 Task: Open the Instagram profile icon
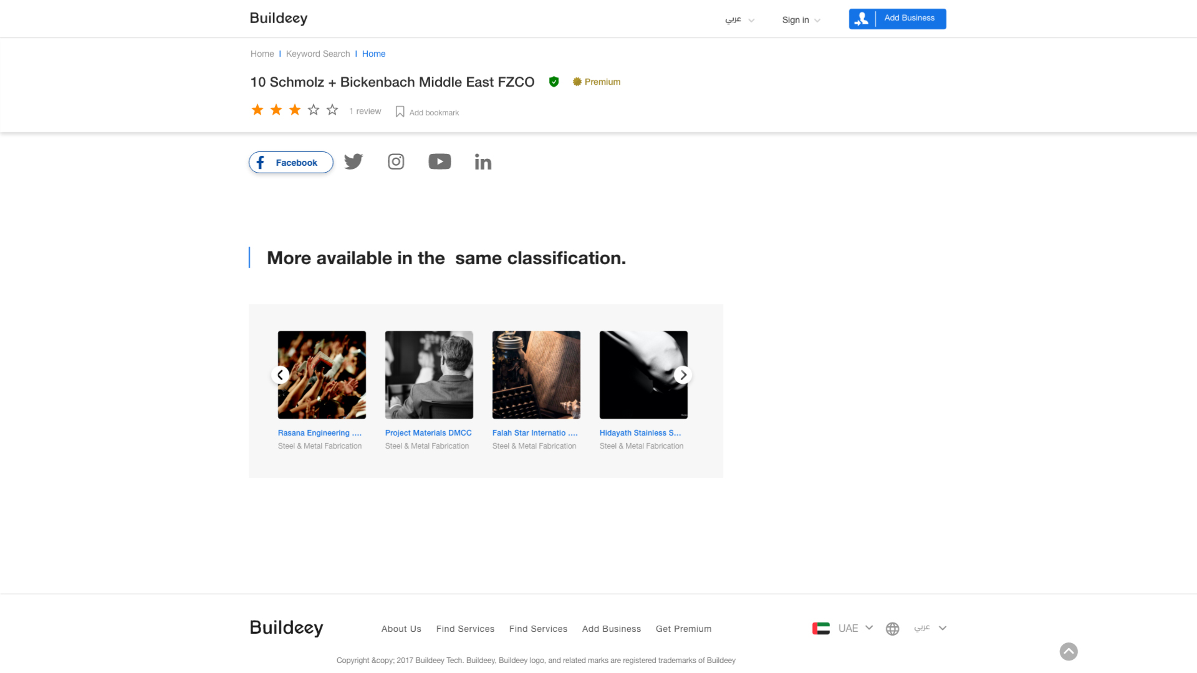[396, 162]
